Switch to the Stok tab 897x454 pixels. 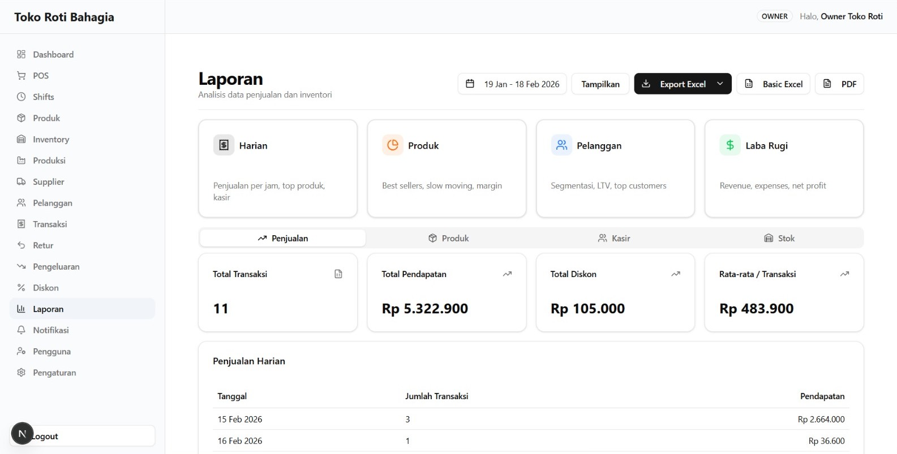pyautogui.click(x=779, y=238)
